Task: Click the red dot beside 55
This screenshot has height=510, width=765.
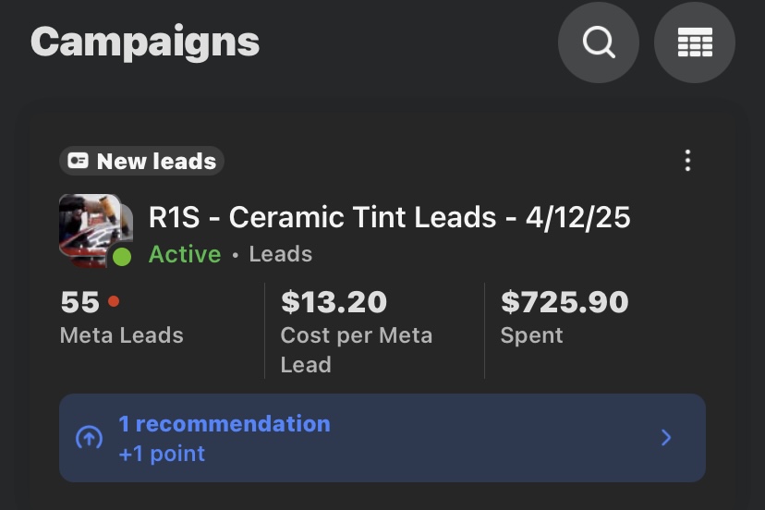Action: [114, 300]
